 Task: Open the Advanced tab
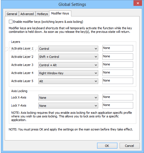pos(27,14)
